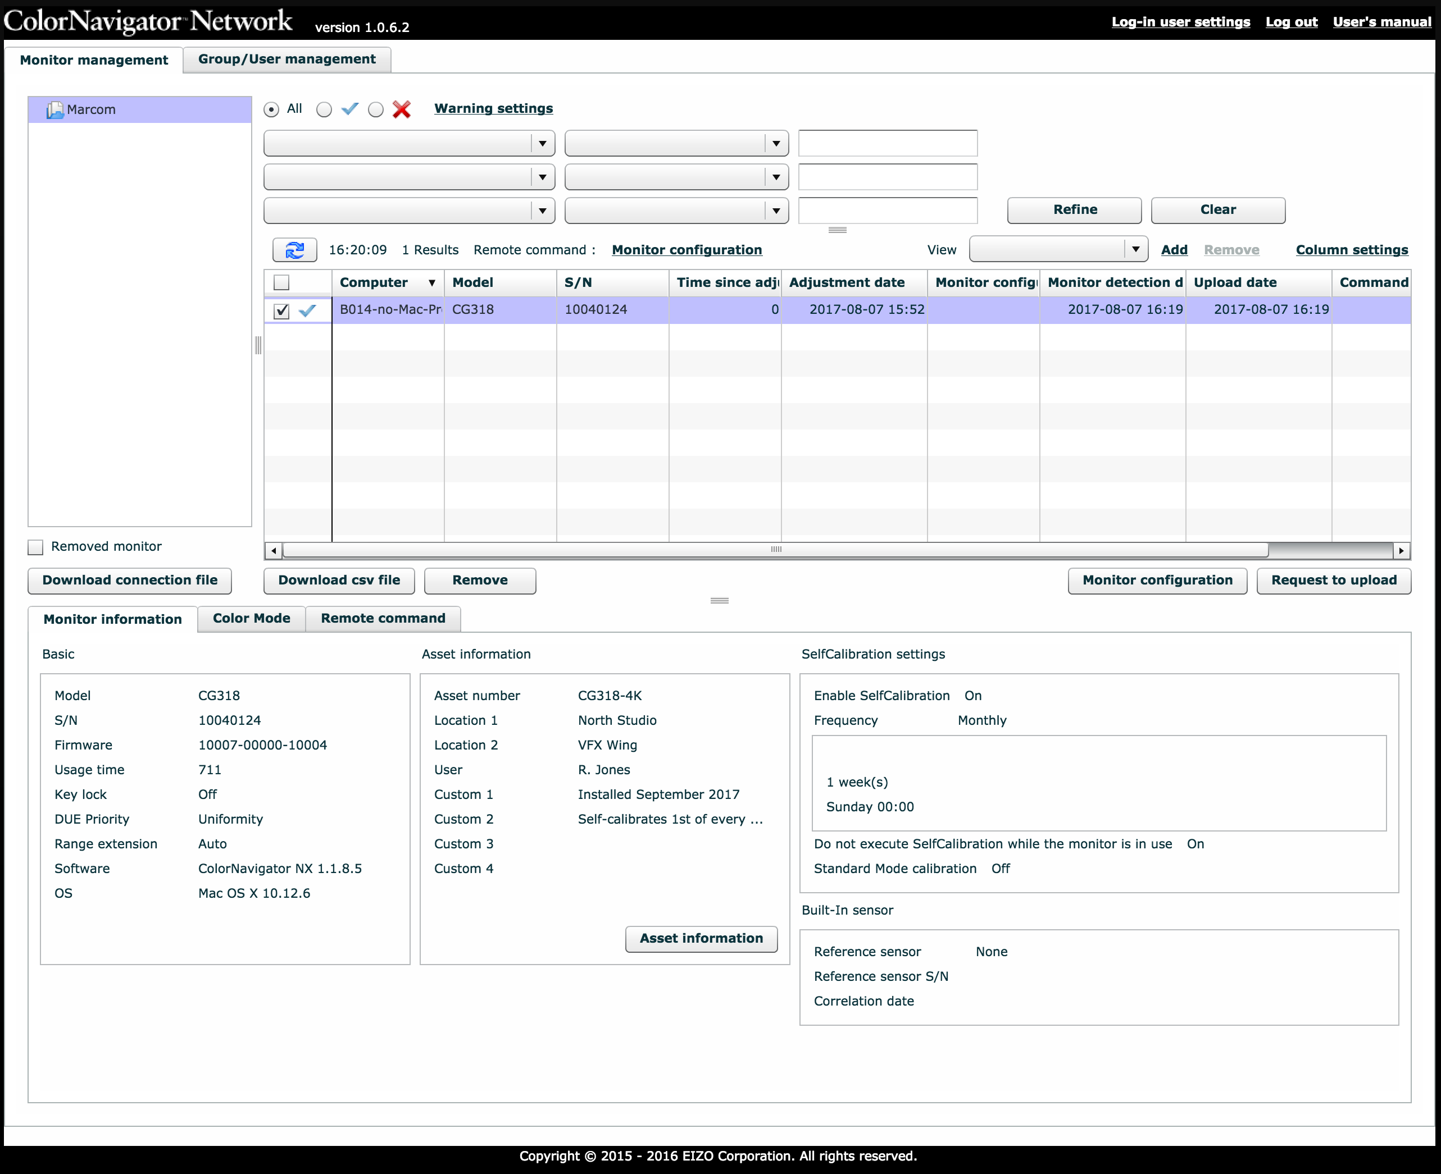Viewport: 1441px width, 1174px height.
Task: Click the red X filter icon
Action: [x=401, y=109]
